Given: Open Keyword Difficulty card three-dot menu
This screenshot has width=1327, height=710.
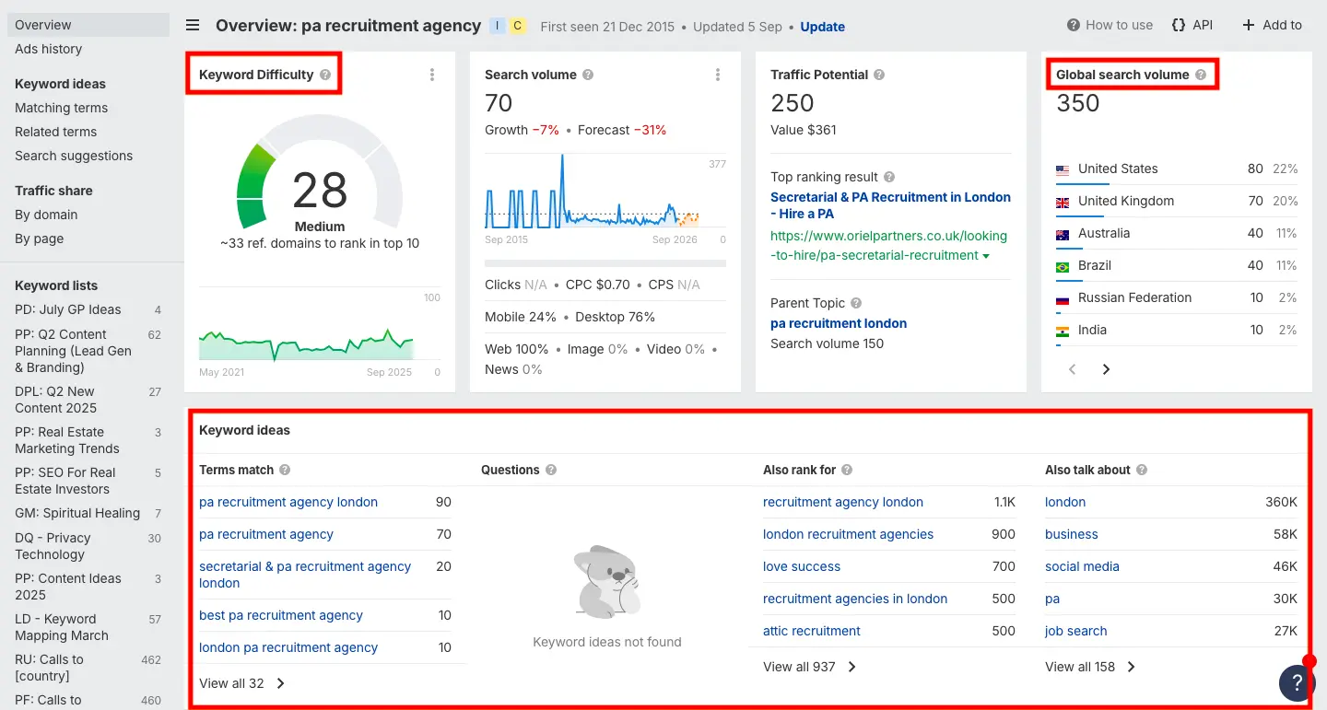Looking at the screenshot, I should [432, 75].
